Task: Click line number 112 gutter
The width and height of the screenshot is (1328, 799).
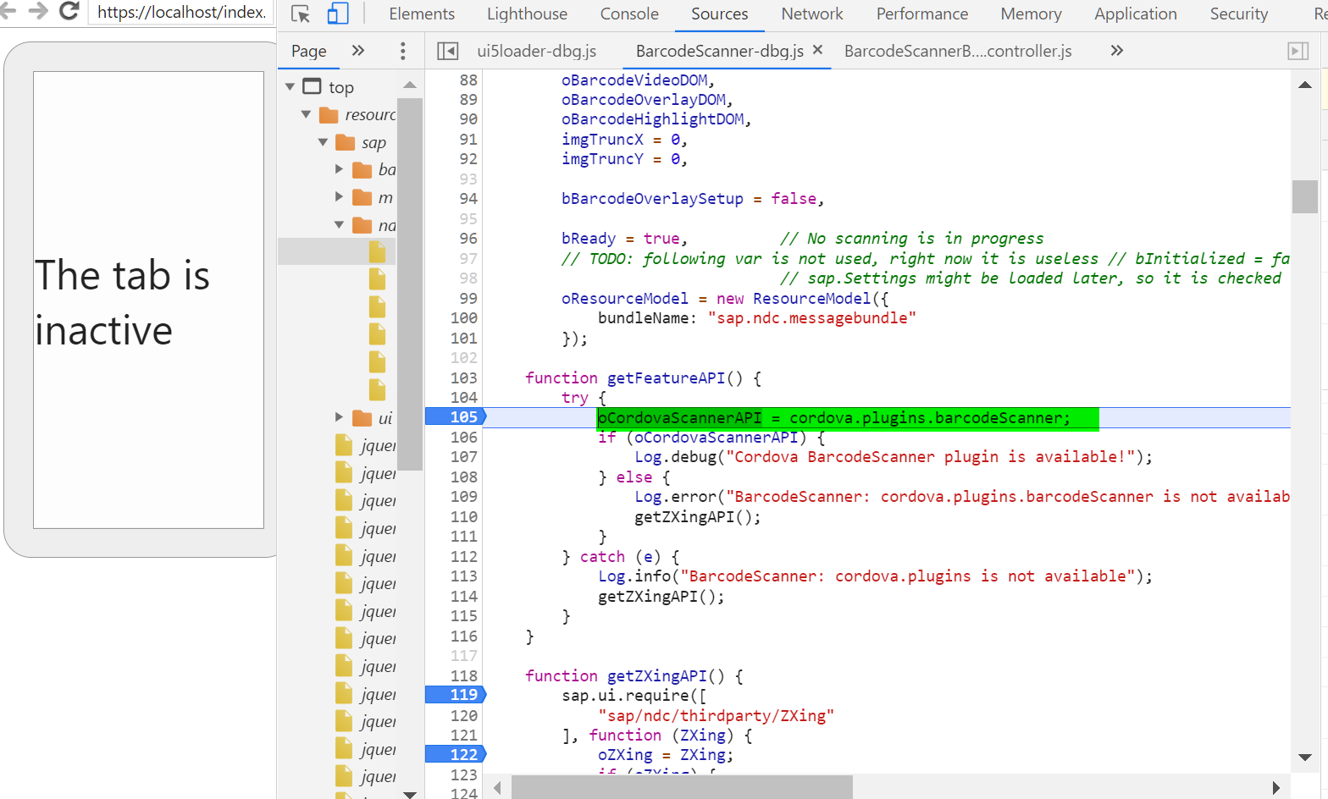Action: pos(463,556)
